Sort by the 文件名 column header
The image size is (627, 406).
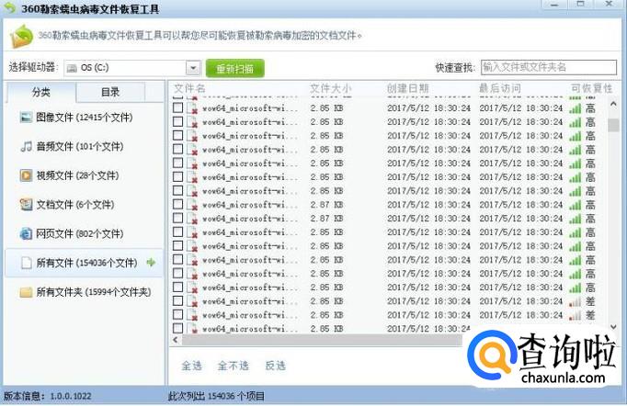(x=189, y=88)
